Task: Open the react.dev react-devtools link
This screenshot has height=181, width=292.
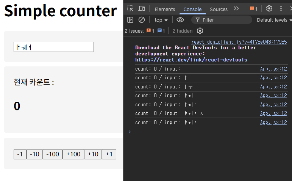Action: click(x=191, y=60)
